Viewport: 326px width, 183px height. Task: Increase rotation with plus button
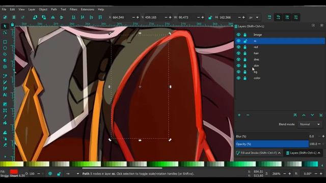coord(321,174)
